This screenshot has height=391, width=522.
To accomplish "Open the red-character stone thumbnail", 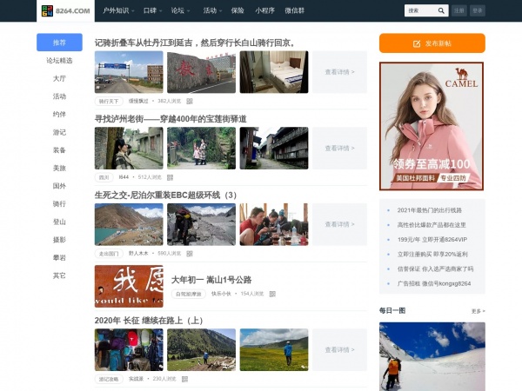I will 202,72.
